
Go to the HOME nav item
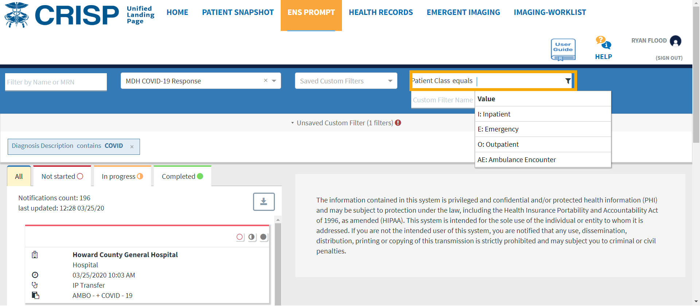177,12
